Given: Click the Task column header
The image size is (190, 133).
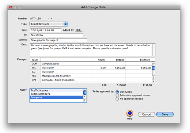Looking at the screenshot, I should tap(35, 60).
